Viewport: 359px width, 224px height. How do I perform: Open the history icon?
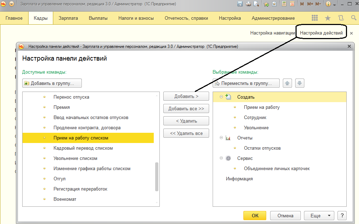[341, 18]
